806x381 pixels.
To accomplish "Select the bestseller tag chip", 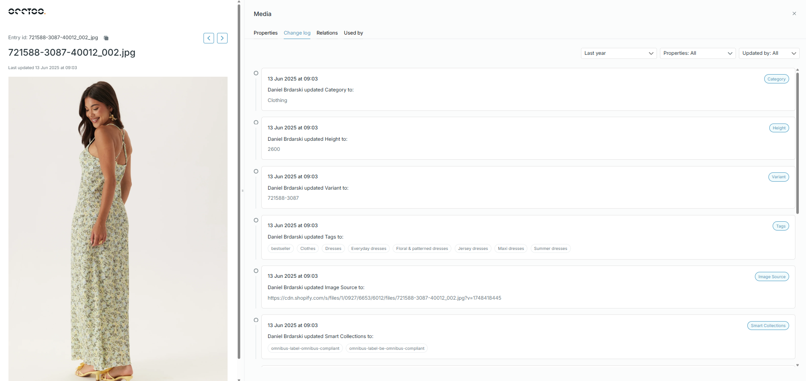I will pos(280,249).
